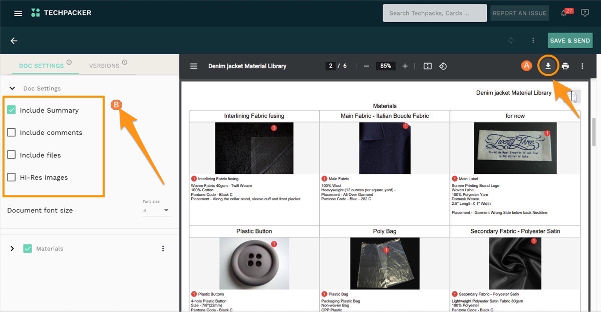Rotate the PDF page
Screen dimensions: 601x312
click(443, 66)
